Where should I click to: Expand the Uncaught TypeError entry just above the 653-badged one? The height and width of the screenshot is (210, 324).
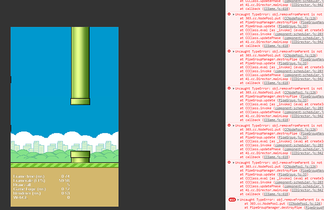(x=233, y=163)
